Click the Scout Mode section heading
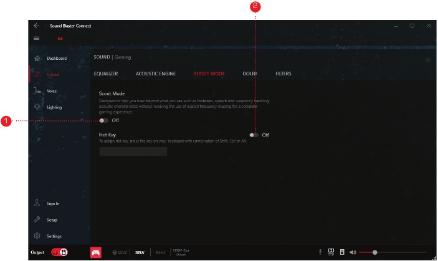 click(x=112, y=93)
